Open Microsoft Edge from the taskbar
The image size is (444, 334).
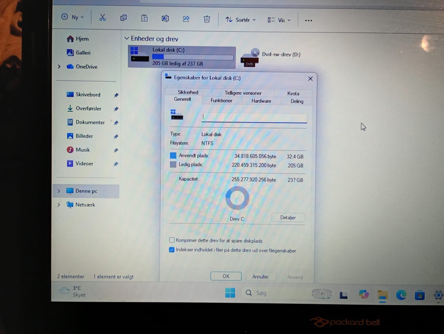click(401, 295)
